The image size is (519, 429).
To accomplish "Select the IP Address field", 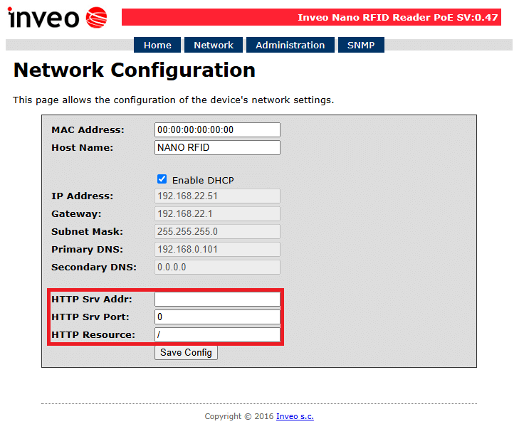I will pos(217,196).
